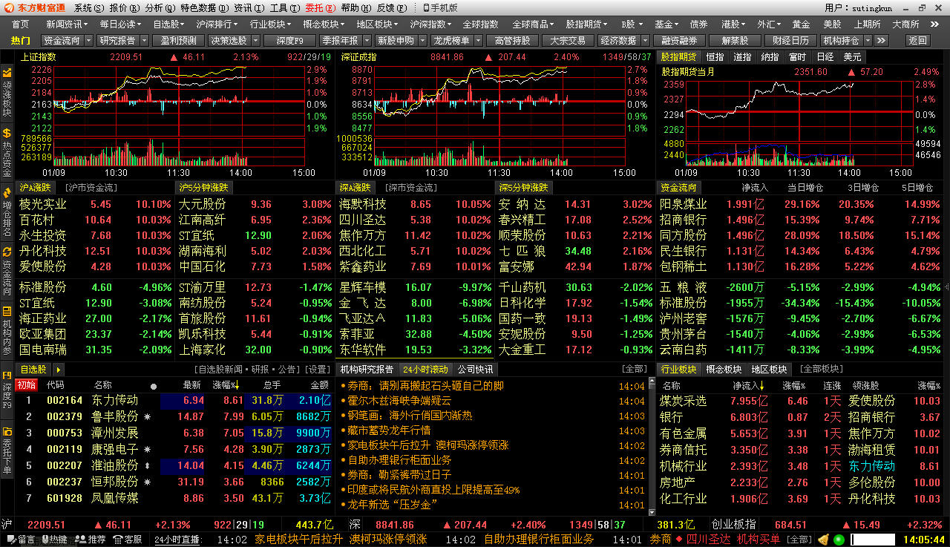
Task: Open news headline 藏市蓄势龙年行情
Action: 388,430
